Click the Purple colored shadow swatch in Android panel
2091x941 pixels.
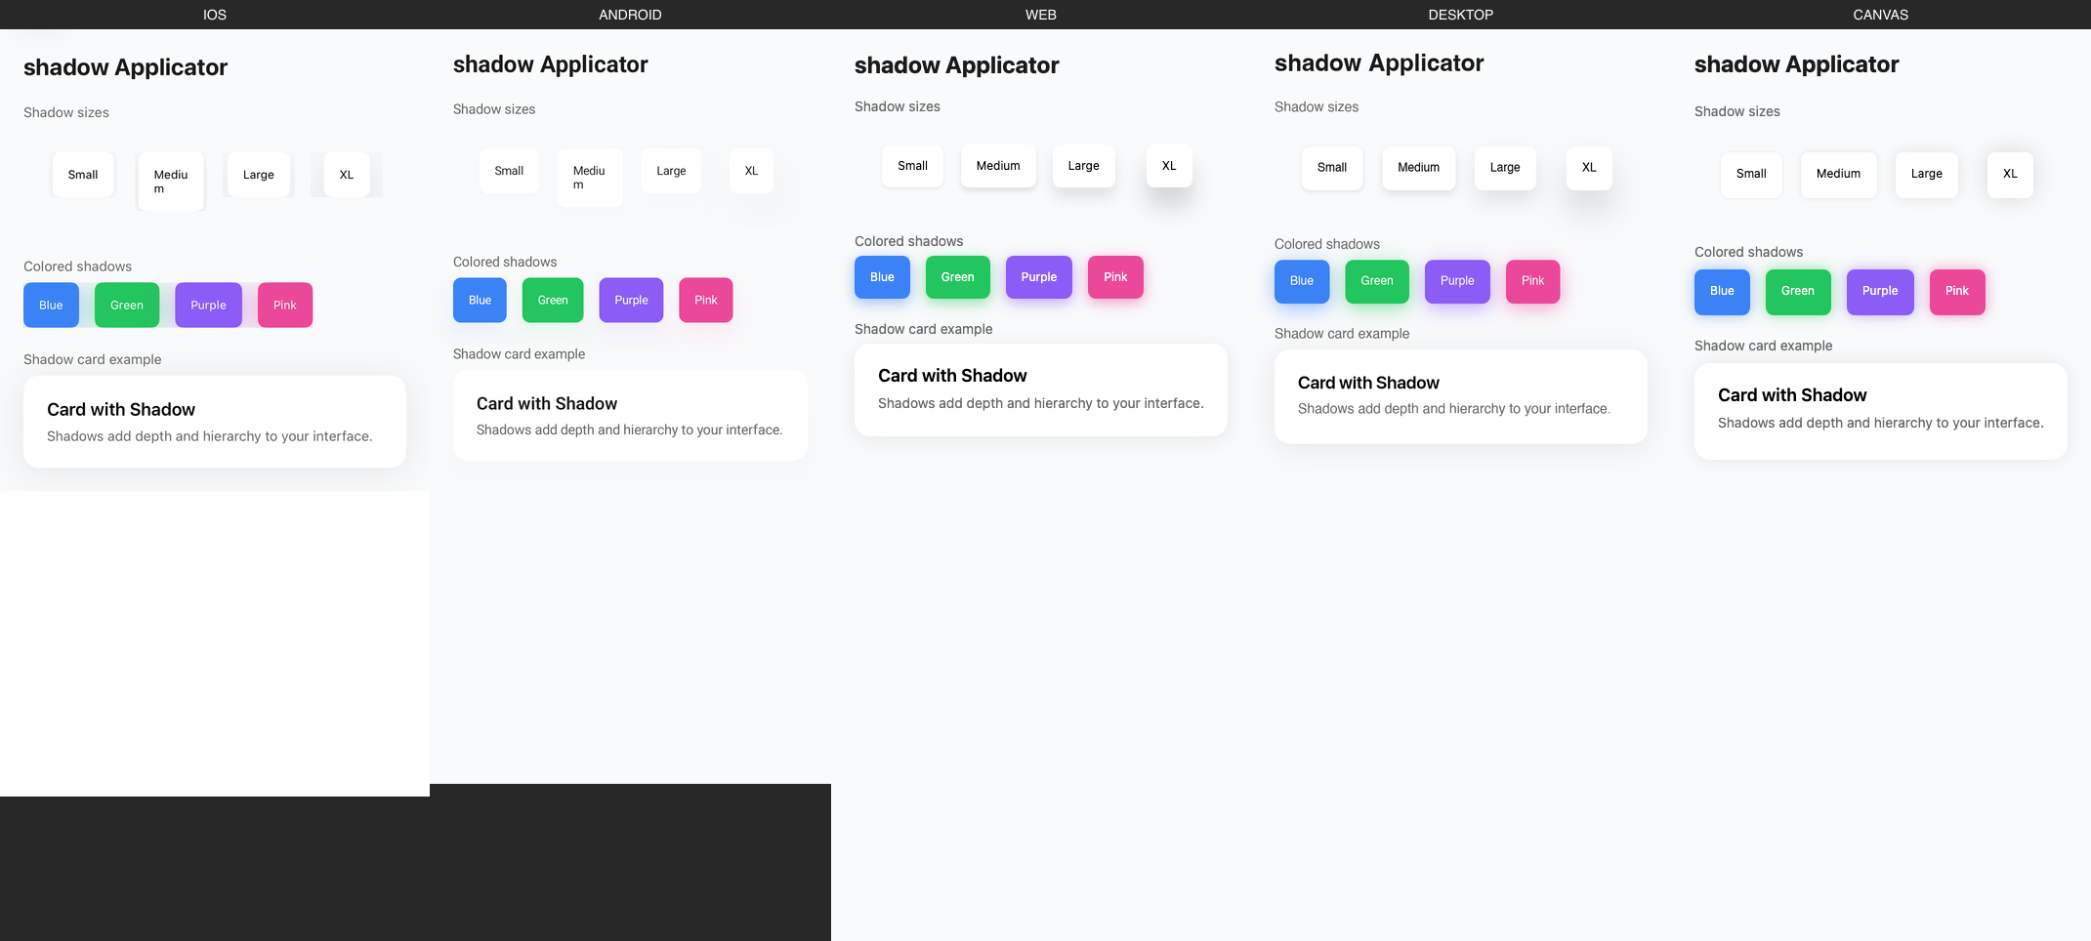[631, 301]
